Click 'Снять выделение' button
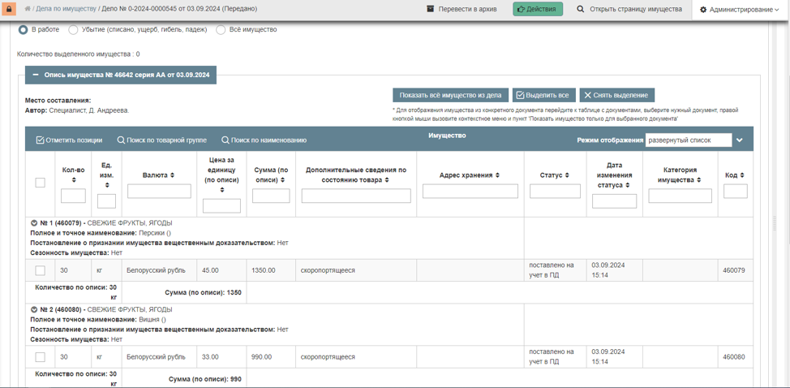This screenshot has width=790, height=388. (616, 95)
